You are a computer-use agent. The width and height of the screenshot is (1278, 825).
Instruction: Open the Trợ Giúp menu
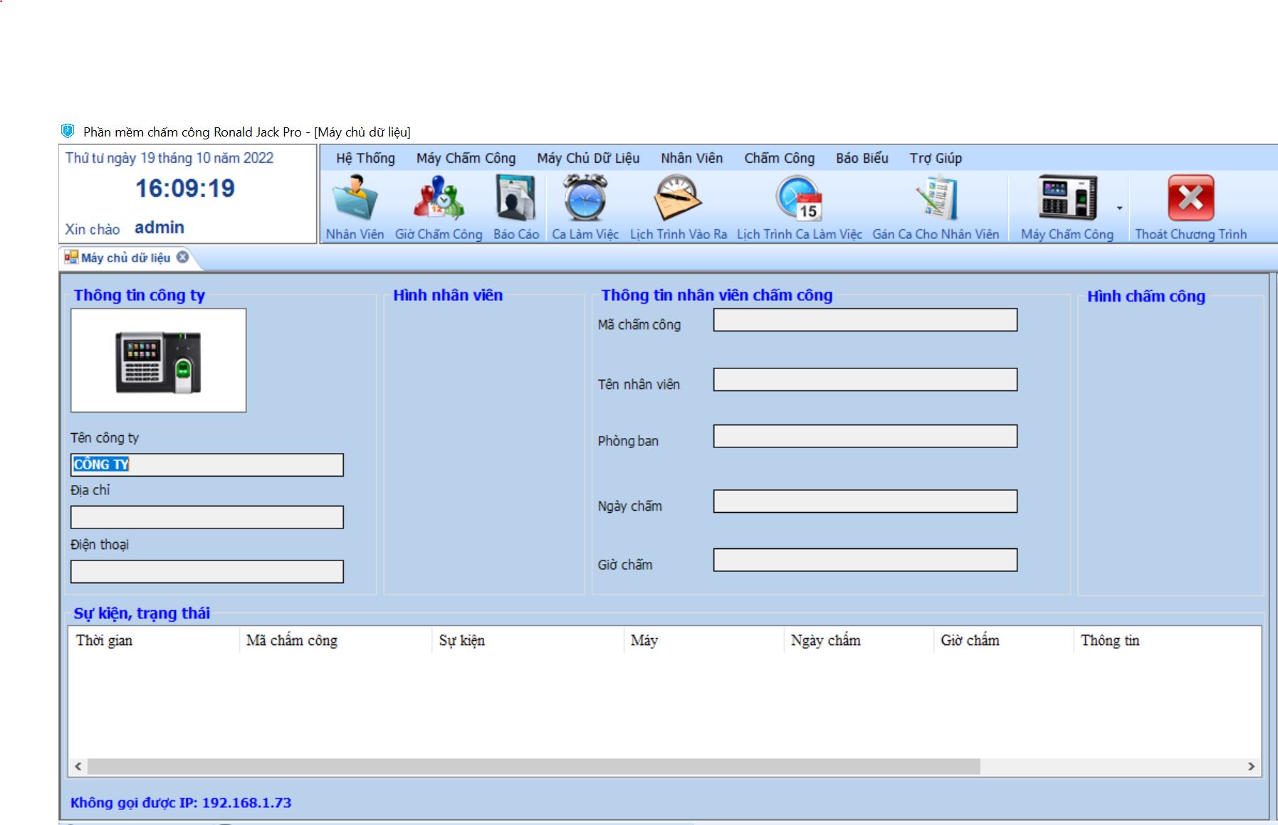click(x=935, y=158)
